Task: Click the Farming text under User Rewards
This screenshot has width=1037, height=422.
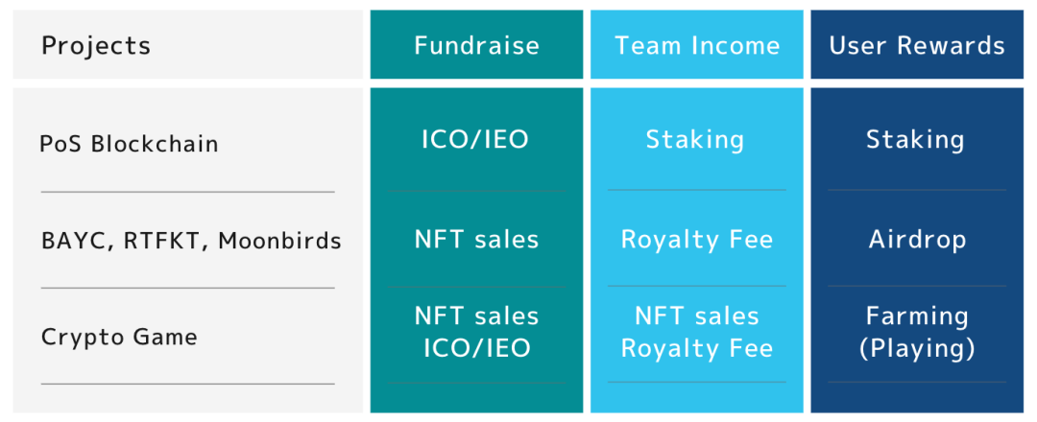Action: pos(917,316)
